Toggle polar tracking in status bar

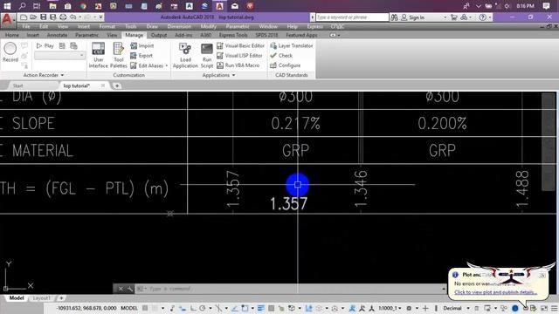tap(202, 308)
